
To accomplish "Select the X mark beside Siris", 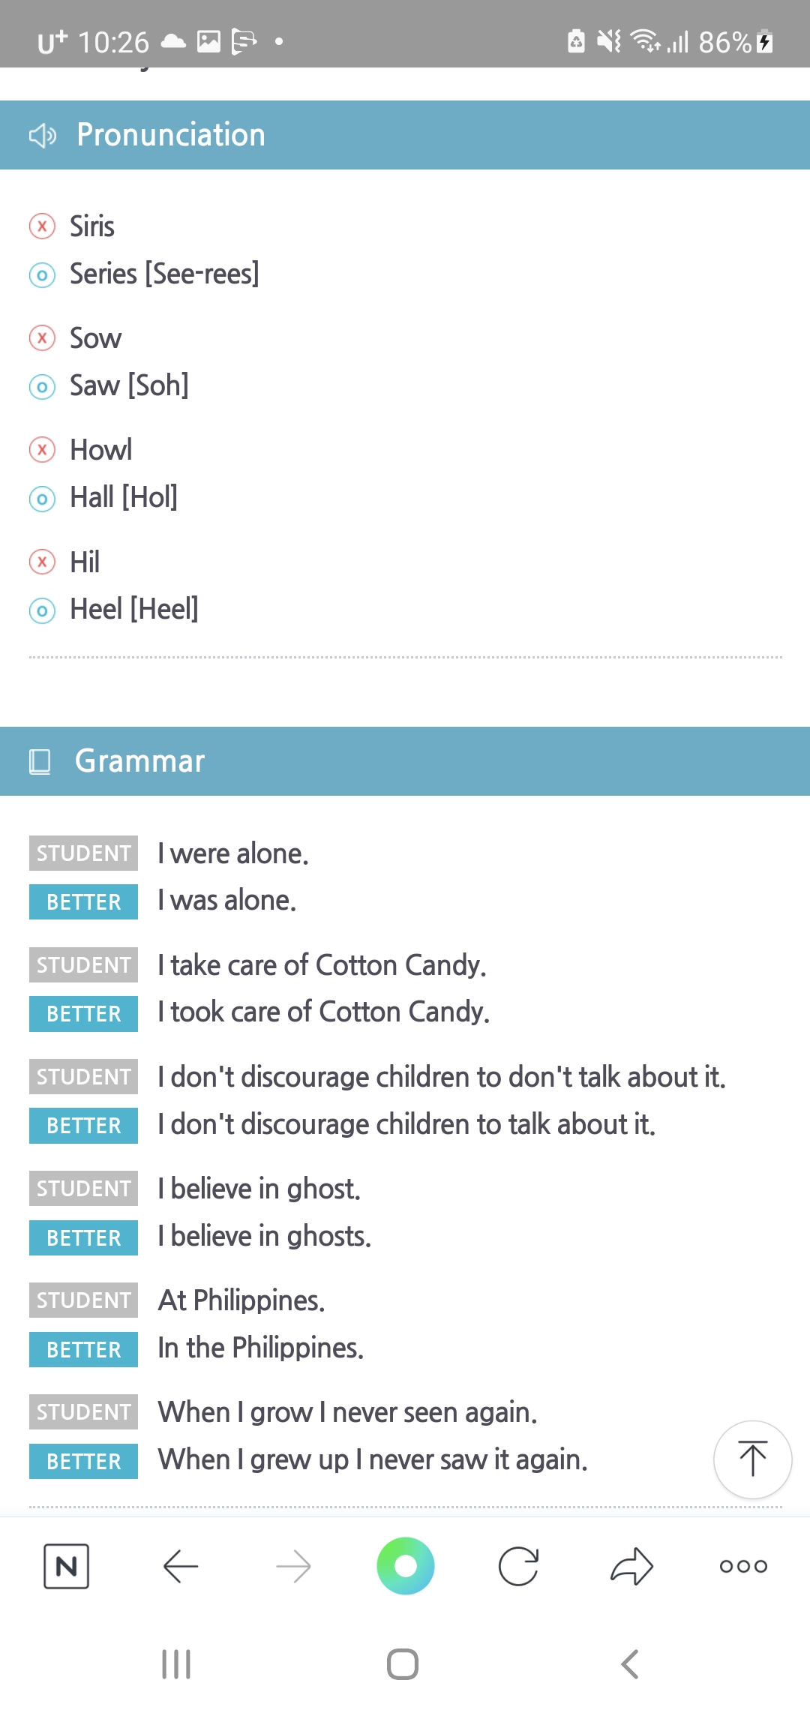I will (42, 226).
